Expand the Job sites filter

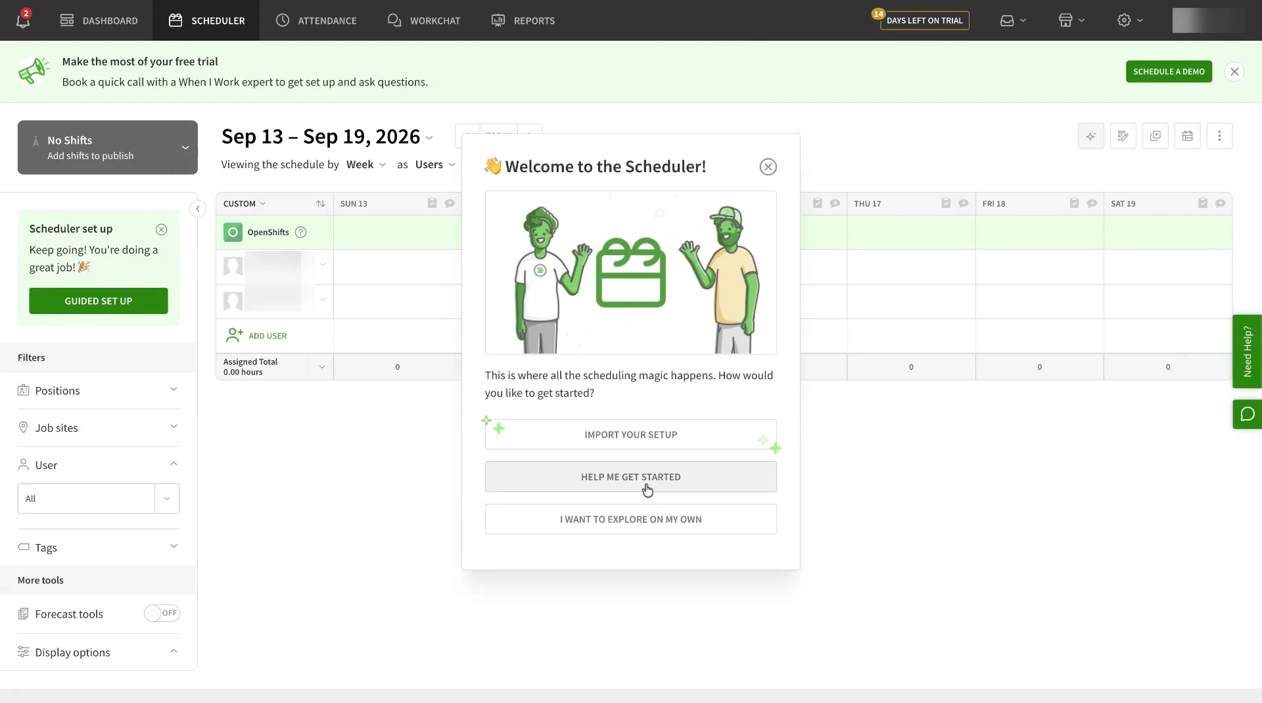pyautogui.click(x=99, y=428)
